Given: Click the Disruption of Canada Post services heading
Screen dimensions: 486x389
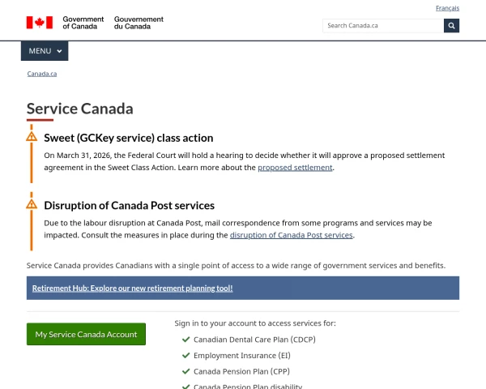Looking at the screenshot, I should [x=129, y=206].
